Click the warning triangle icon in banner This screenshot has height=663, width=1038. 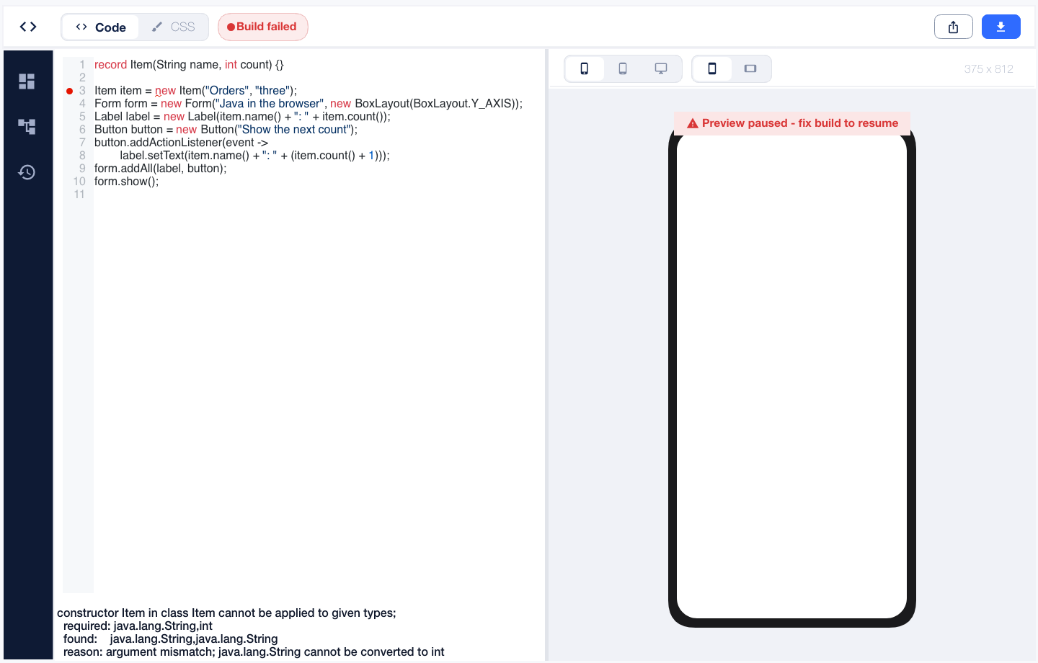click(x=693, y=123)
